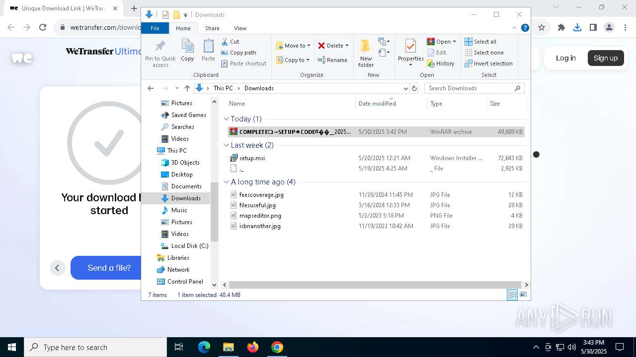Select mapseditor.png file
This screenshot has height=357, width=636.
point(376,216)
